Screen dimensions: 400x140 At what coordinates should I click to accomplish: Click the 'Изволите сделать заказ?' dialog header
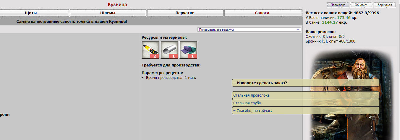click(x=262, y=83)
